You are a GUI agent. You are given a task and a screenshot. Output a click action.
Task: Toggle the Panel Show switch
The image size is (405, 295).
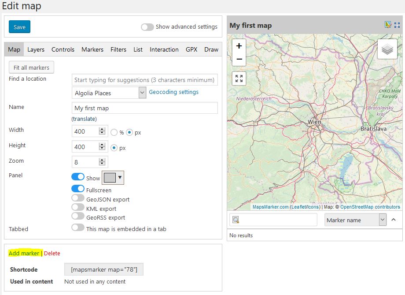click(78, 177)
